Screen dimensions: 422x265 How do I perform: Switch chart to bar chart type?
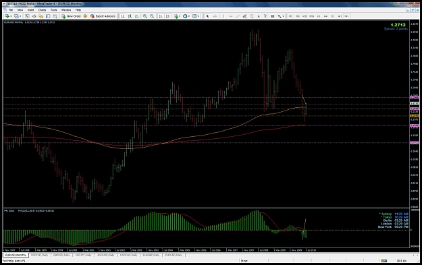coord(123,16)
